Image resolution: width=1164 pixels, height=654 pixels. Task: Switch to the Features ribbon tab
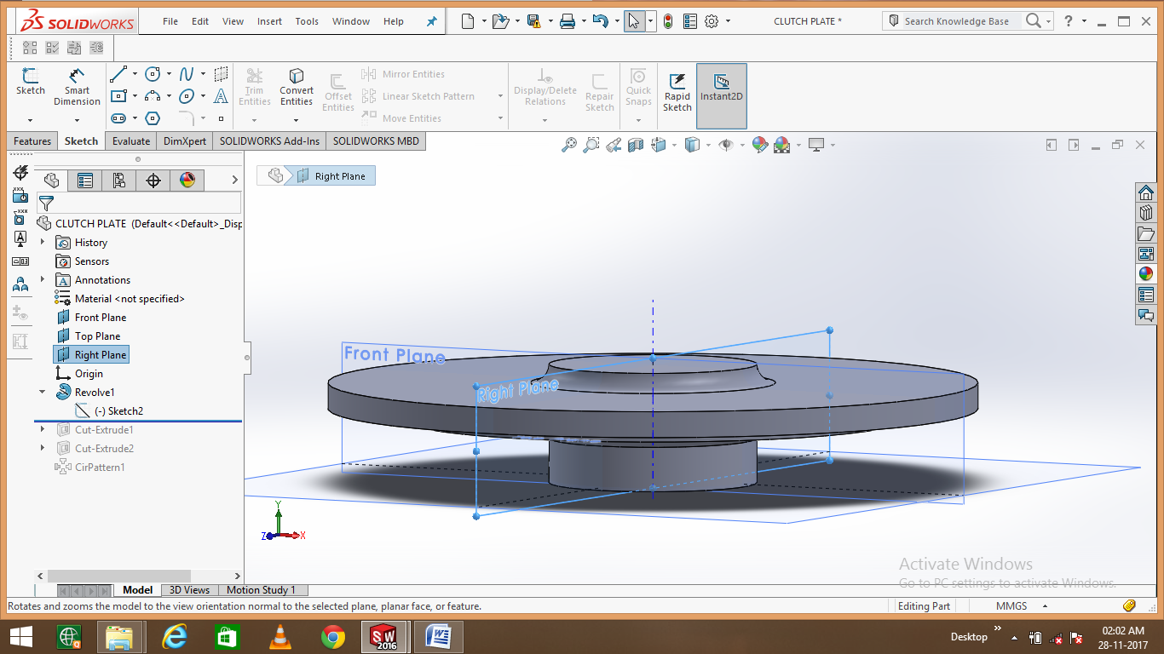pyautogui.click(x=32, y=141)
